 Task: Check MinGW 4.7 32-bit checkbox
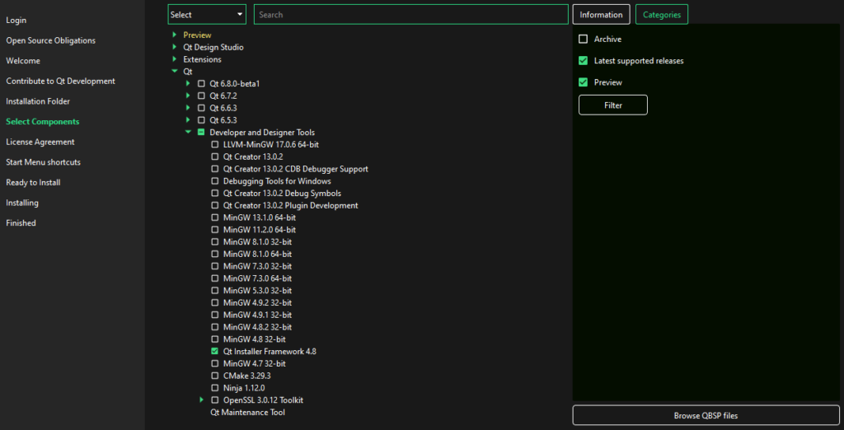(x=215, y=363)
